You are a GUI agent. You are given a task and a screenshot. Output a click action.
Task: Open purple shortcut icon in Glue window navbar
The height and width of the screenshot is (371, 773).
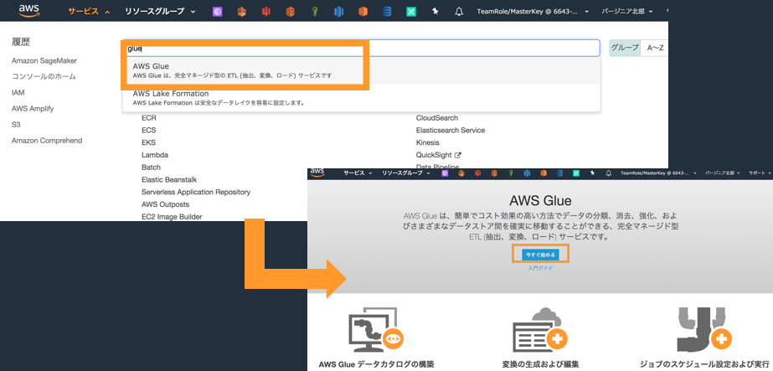tap(444, 173)
